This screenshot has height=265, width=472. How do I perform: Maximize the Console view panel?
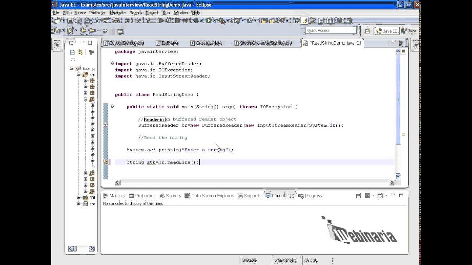click(x=401, y=195)
